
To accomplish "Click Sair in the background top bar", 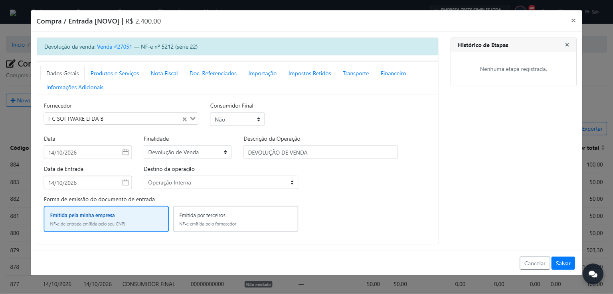I will [x=592, y=12].
